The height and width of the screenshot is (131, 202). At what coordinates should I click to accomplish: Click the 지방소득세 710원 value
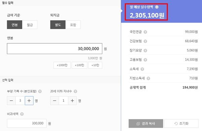(x=194, y=78)
